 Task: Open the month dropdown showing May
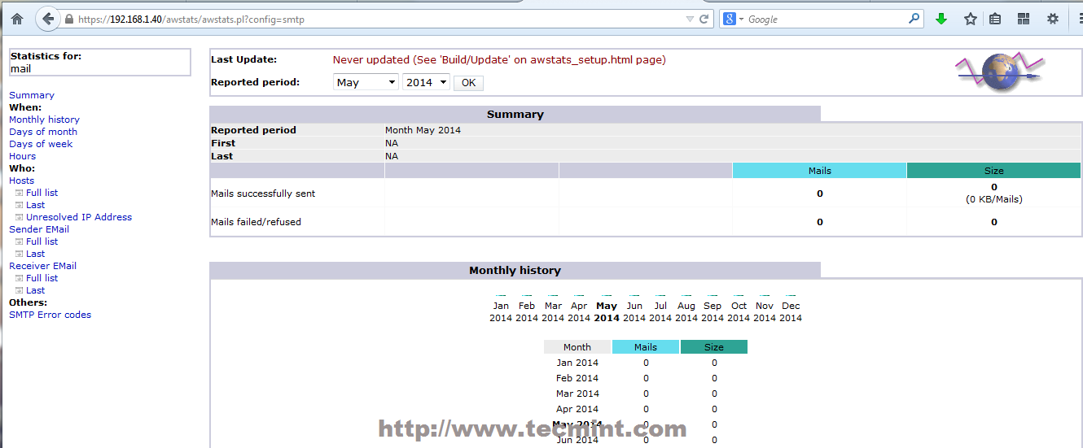click(x=366, y=82)
